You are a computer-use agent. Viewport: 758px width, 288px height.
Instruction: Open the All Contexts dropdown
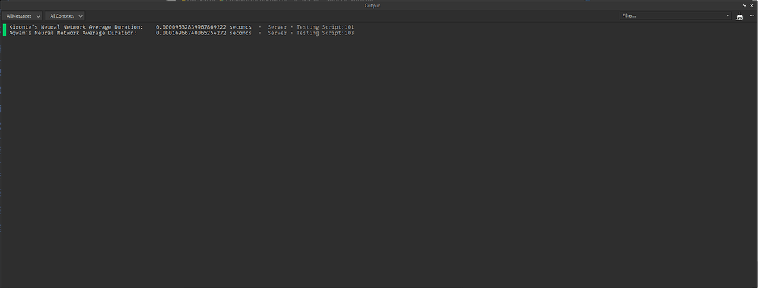coord(64,16)
